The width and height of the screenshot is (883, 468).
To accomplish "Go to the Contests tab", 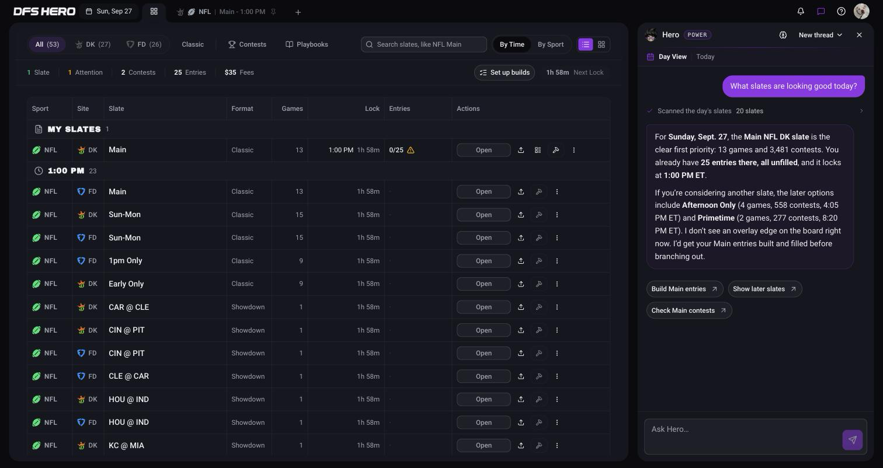I will (247, 44).
